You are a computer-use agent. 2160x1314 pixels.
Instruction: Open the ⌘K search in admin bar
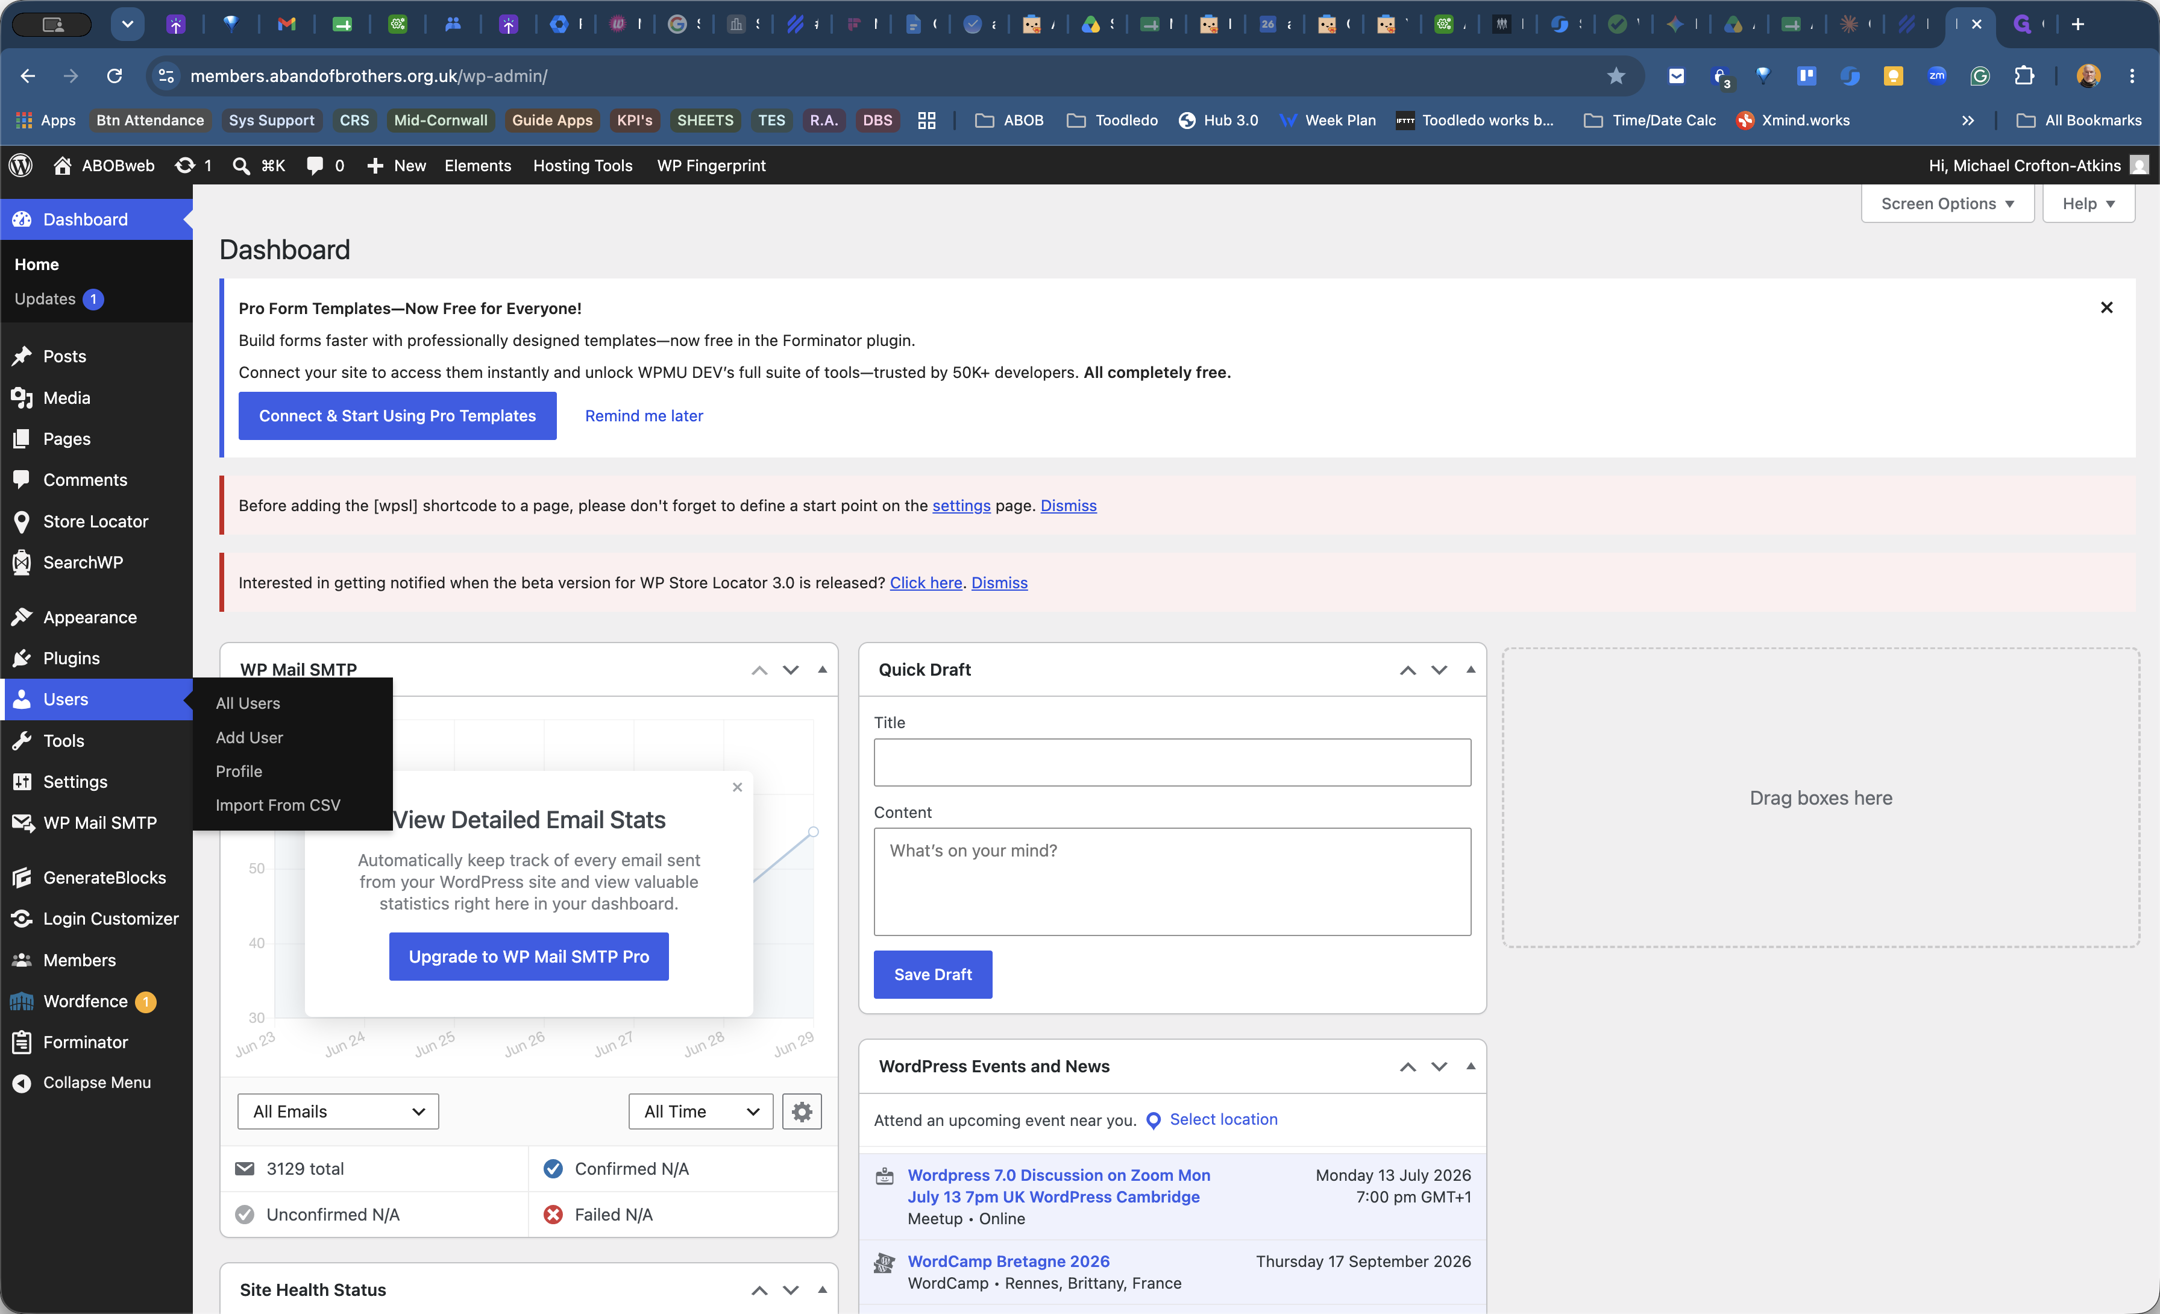[259, 166]
